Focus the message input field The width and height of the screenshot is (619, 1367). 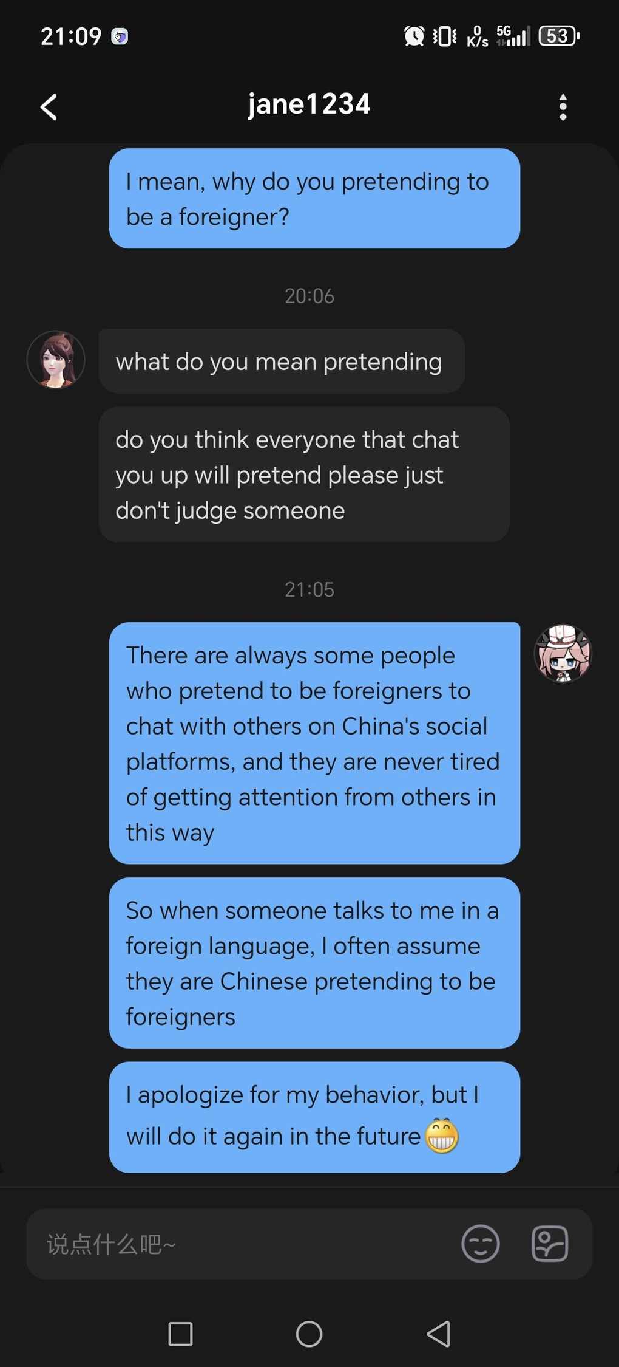[x=243, y=1244]
